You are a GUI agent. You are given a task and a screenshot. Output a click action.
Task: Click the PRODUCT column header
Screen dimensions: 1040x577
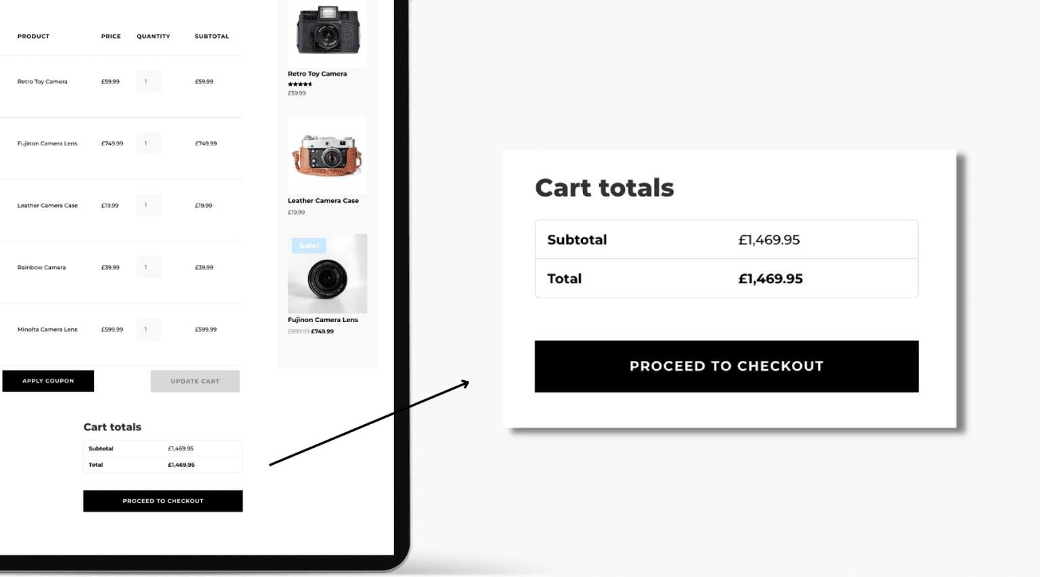[x=33, y=37]
